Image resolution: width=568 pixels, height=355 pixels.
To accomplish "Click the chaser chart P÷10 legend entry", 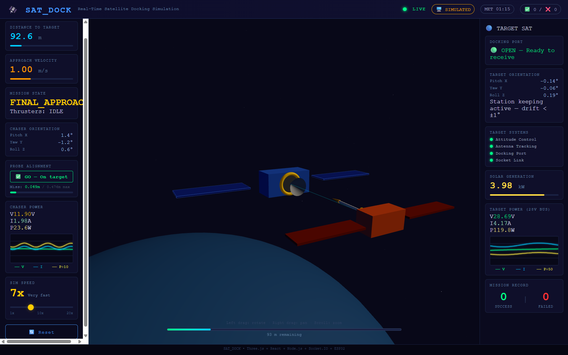I will [x=60, y=267].
